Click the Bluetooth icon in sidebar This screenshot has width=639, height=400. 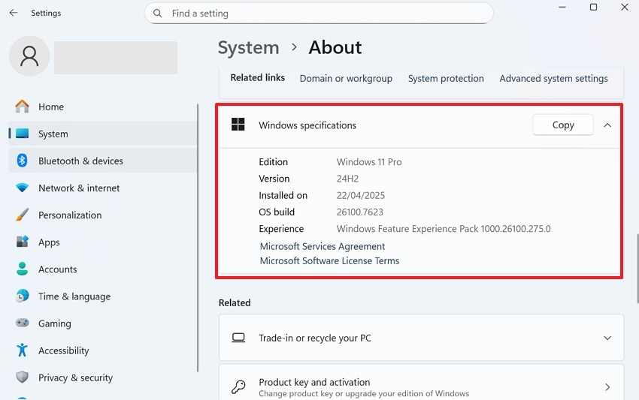point(22,161)
